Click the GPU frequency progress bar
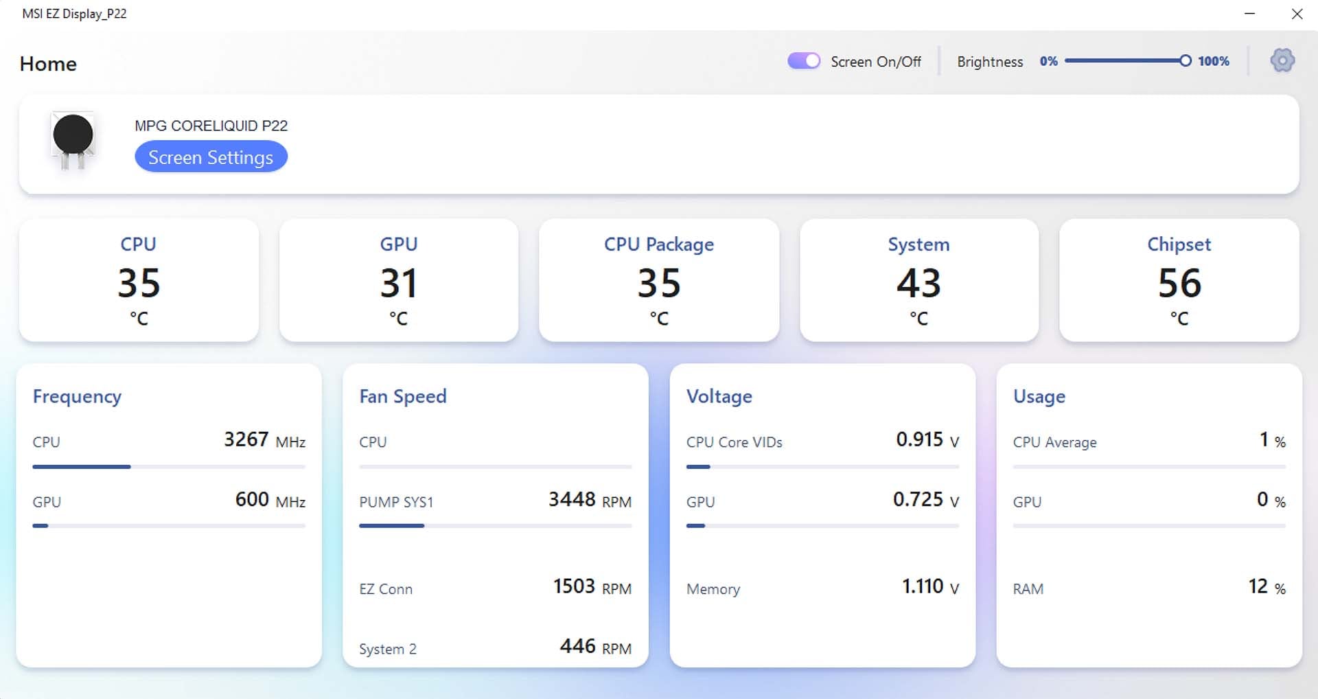1318x699 pixels. click(x=169, y=526)
